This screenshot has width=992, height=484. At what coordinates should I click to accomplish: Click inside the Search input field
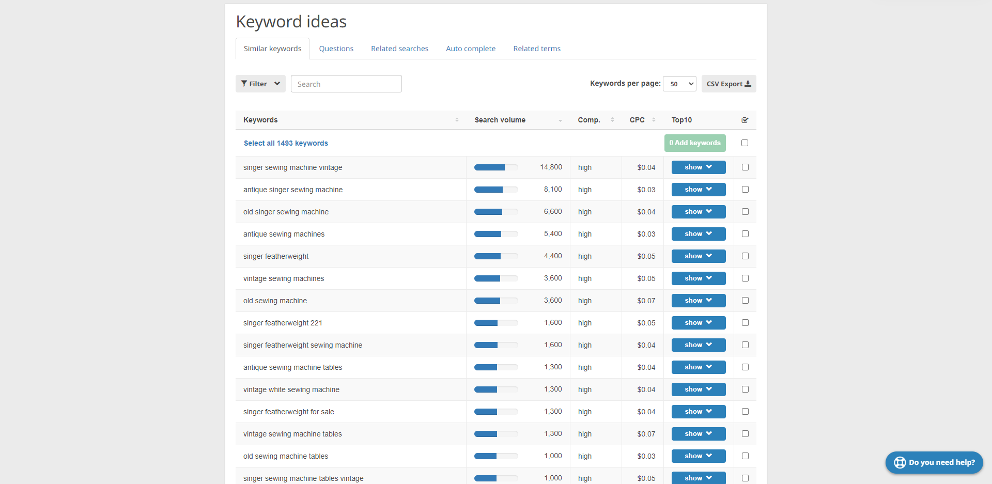pos(346,83)
